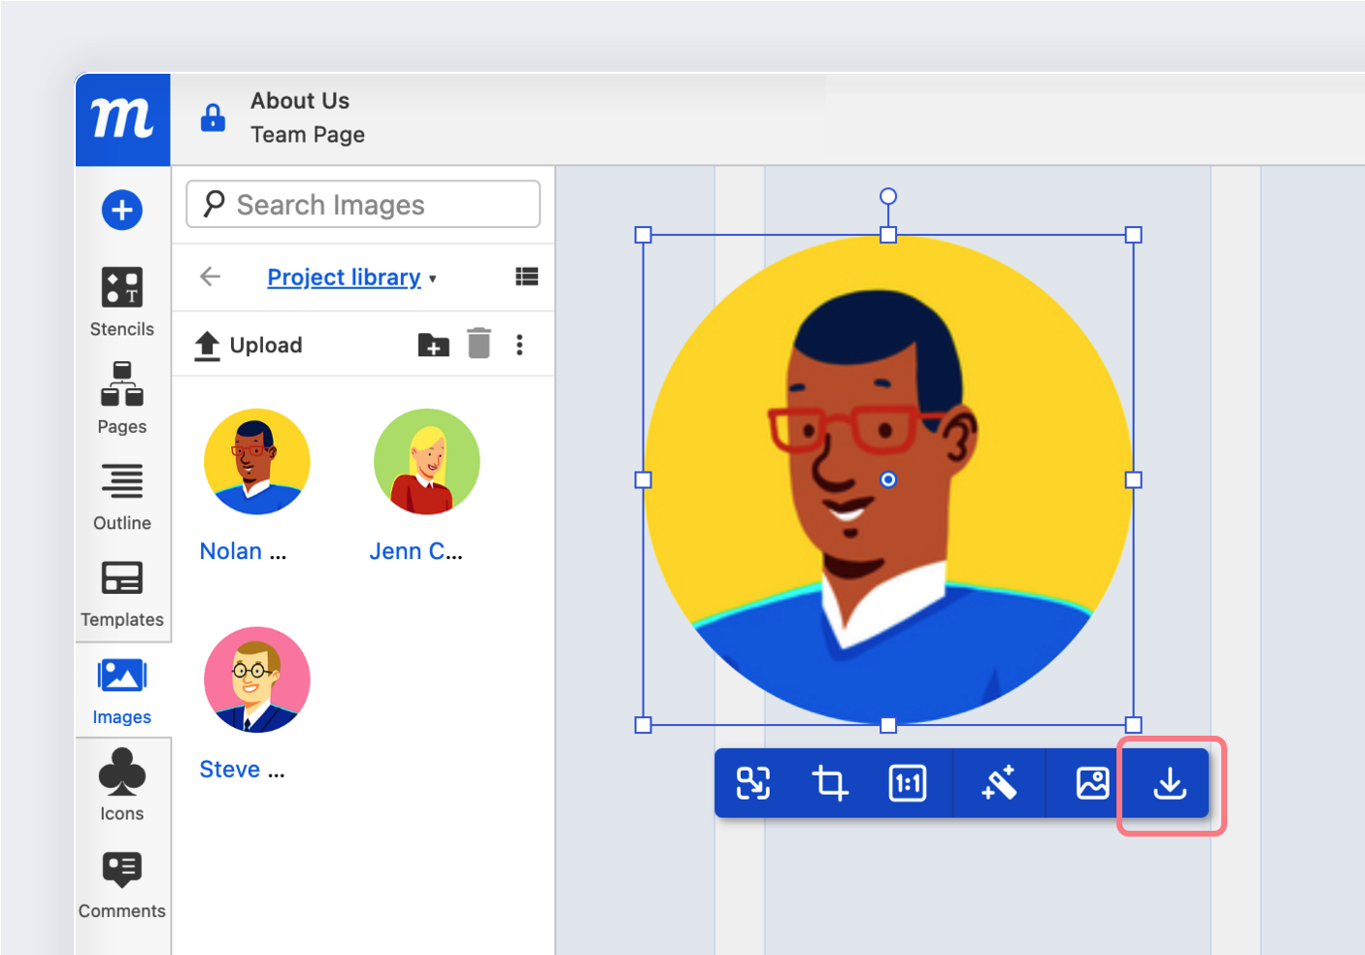Click the replace image icon on the toolbar
This screenshot has width=1365, height=955.
click(x=1091, y=783)
